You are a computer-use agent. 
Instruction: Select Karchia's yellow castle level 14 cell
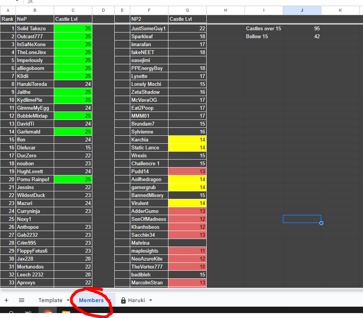click(x=187, y=140)
